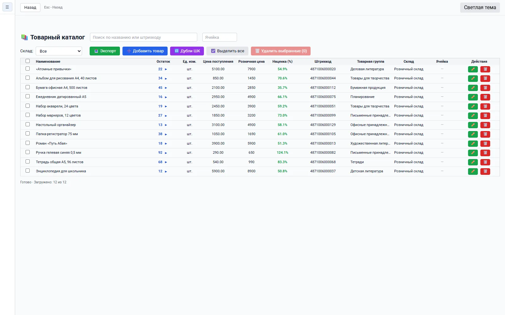Edit the «Атомные привычки» product row
The width and height of the screenshot is (505, 315).
(x=473, y=69)
